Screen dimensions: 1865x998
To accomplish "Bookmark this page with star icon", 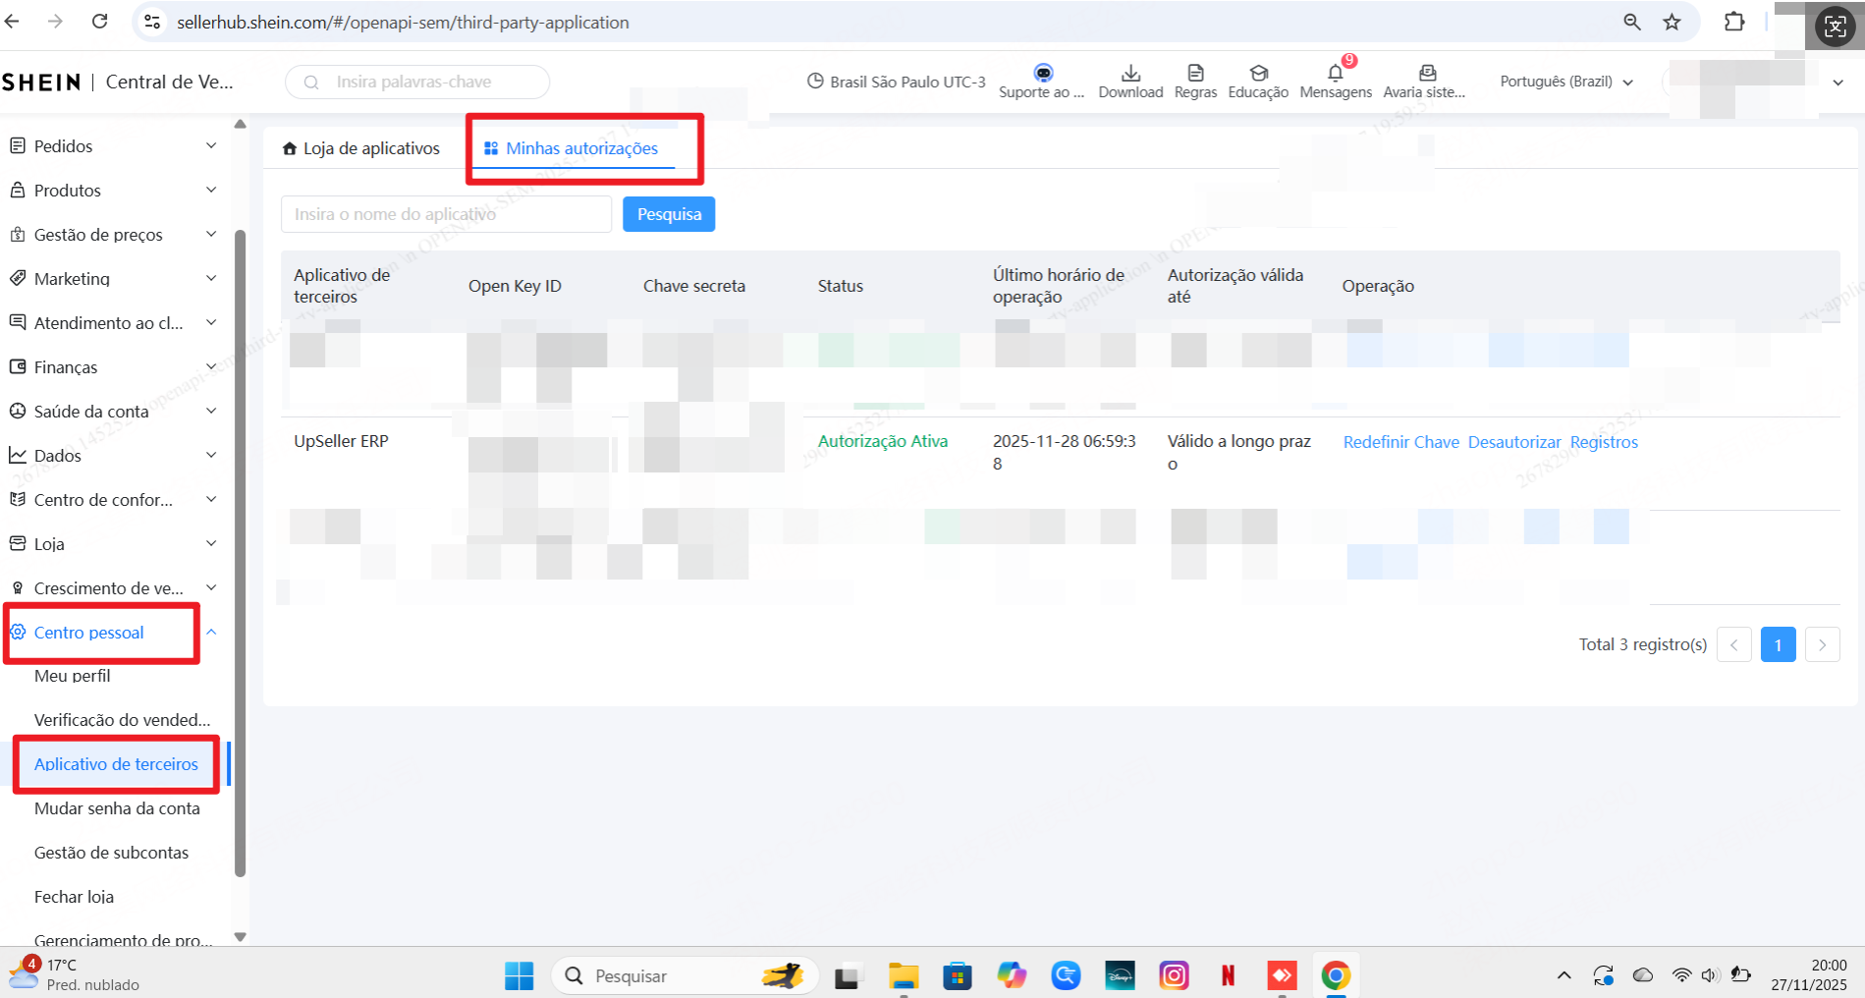I will 1672,22.
